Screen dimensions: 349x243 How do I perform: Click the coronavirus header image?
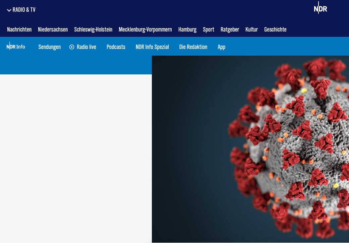point(250,149)
